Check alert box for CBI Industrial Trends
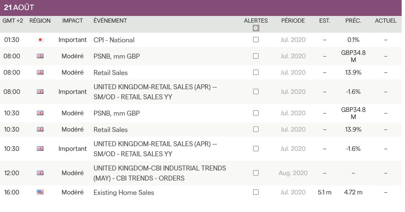The image size is (405, 212). click(256, 173)
